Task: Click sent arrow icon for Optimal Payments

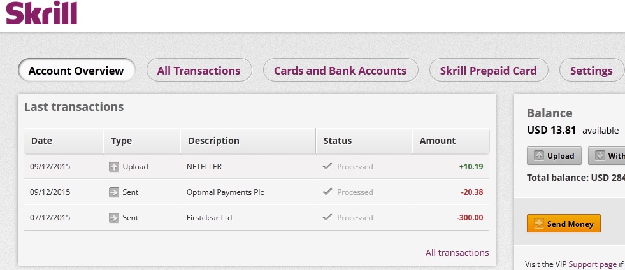Action: click(114, 192)
